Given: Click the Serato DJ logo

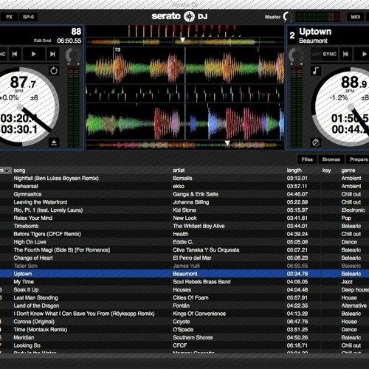Looking at the screenshot, I should coord(179,16).
